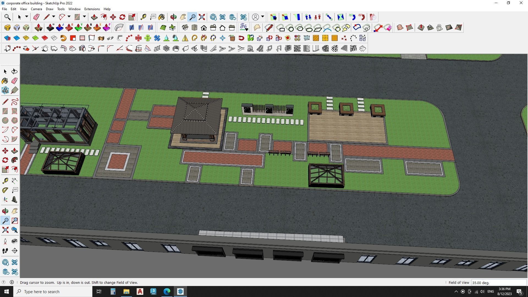
Task: Switch to Front view house icon
Action: pyautogui.click(x=204, y=28)
